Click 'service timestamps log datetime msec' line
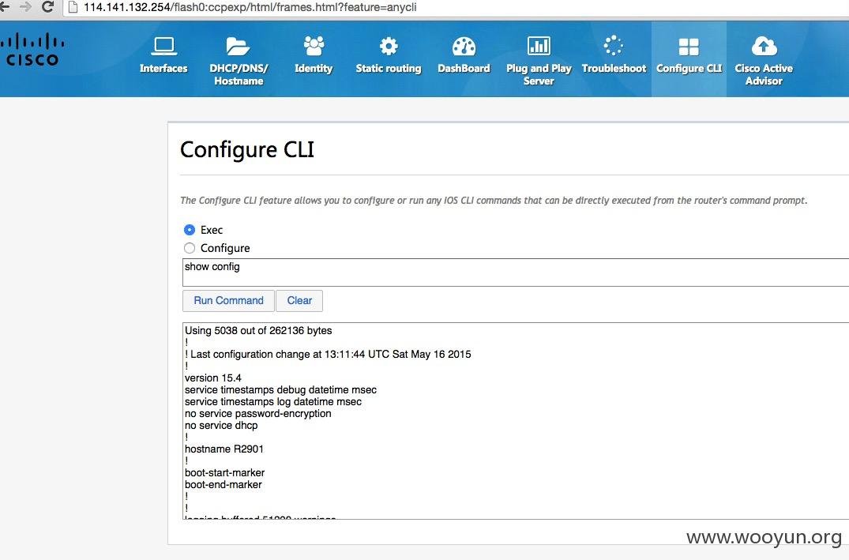Viewport: 849px width, 560px height. (x=273, y=402)
